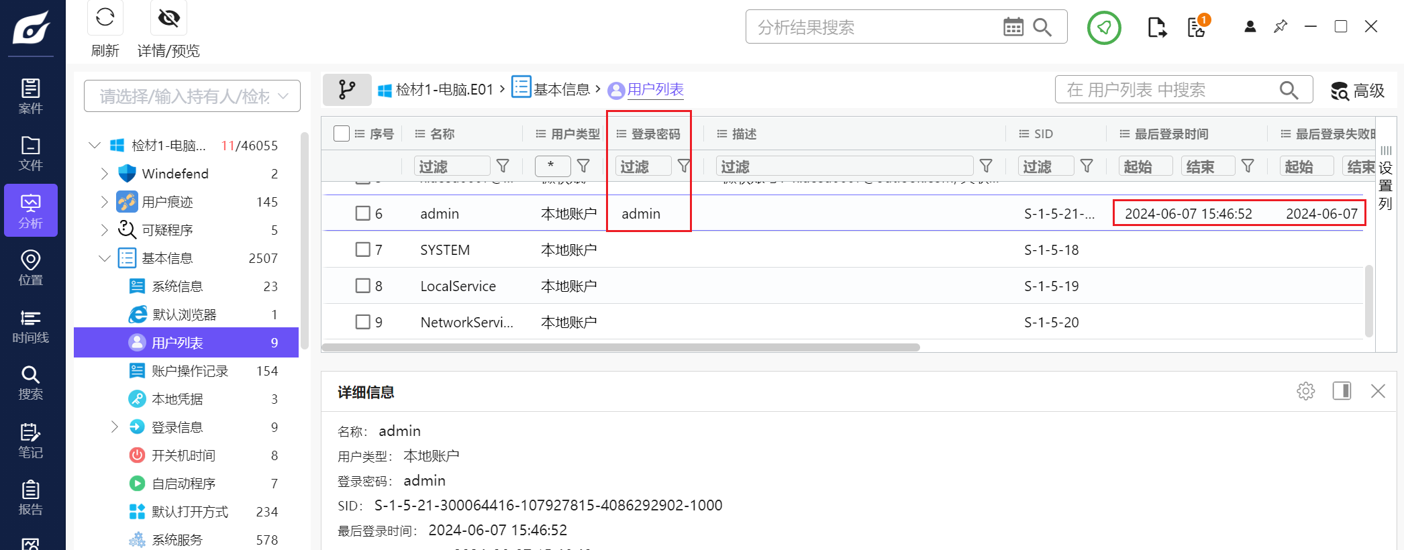Open the timeline (时间线) sidebar section

[31, 326]
